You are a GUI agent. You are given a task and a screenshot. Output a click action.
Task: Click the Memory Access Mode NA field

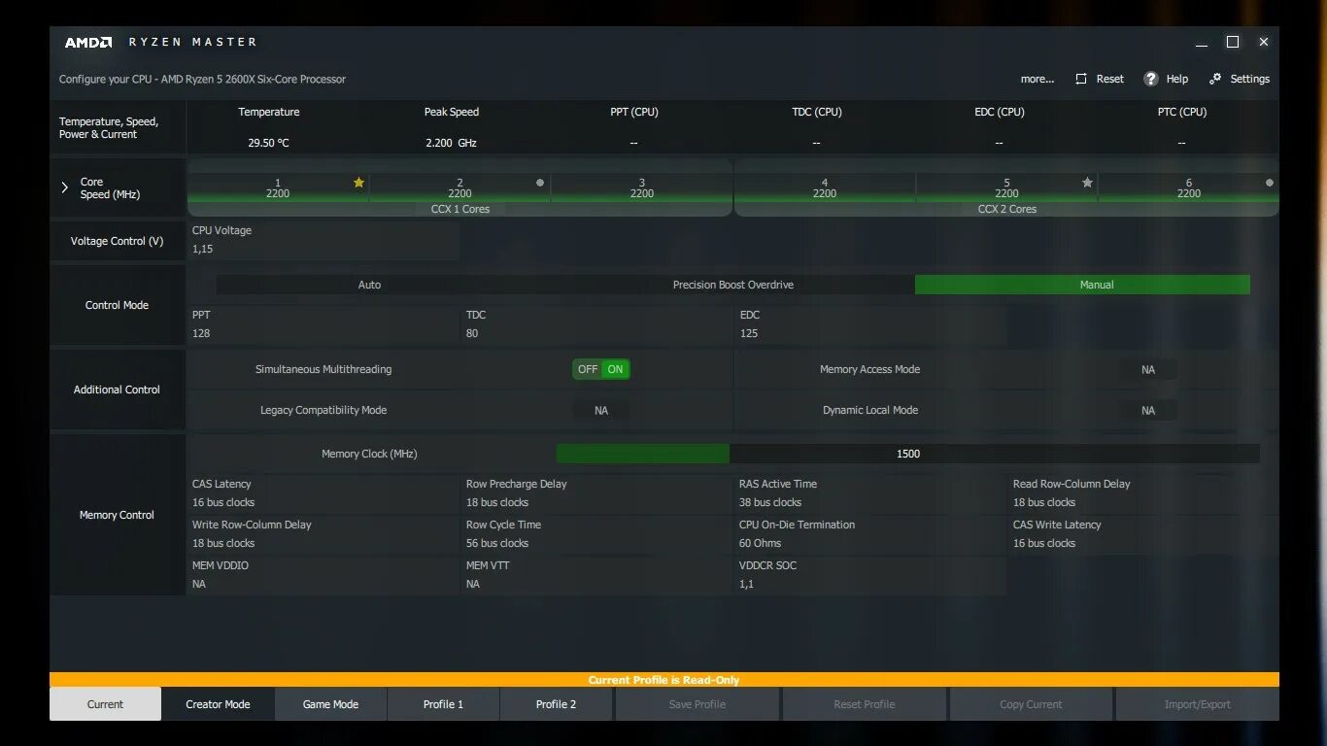[1148, 369]
